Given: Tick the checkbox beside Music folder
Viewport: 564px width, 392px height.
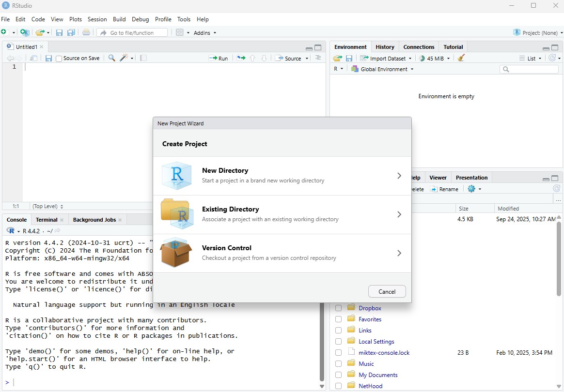Looking at the screenshot, I should pyautogui.click(x=338, y=363).
